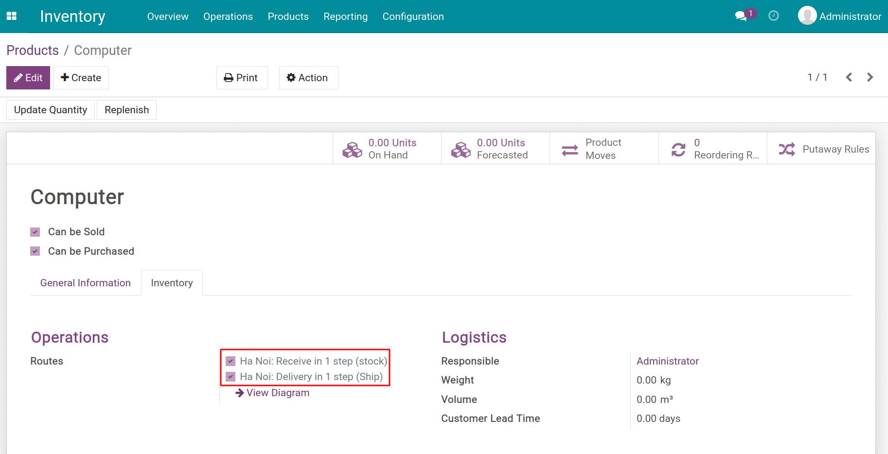
Task: Uncheck Can be Purchased
Action: pyautogui.click(x=35, y=251)
